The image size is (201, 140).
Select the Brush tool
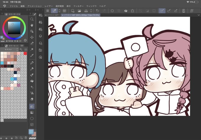[32, 75]
